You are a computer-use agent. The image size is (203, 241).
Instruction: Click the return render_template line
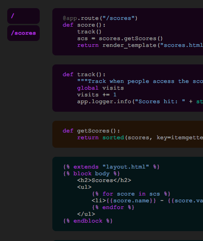(x=140, y=45)
